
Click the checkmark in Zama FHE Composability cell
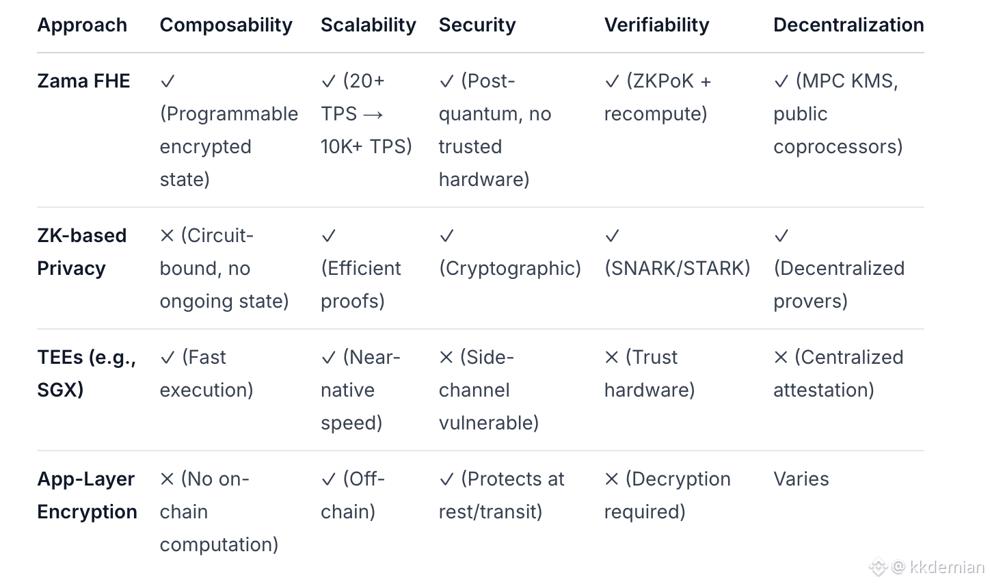tap(168, 82)
